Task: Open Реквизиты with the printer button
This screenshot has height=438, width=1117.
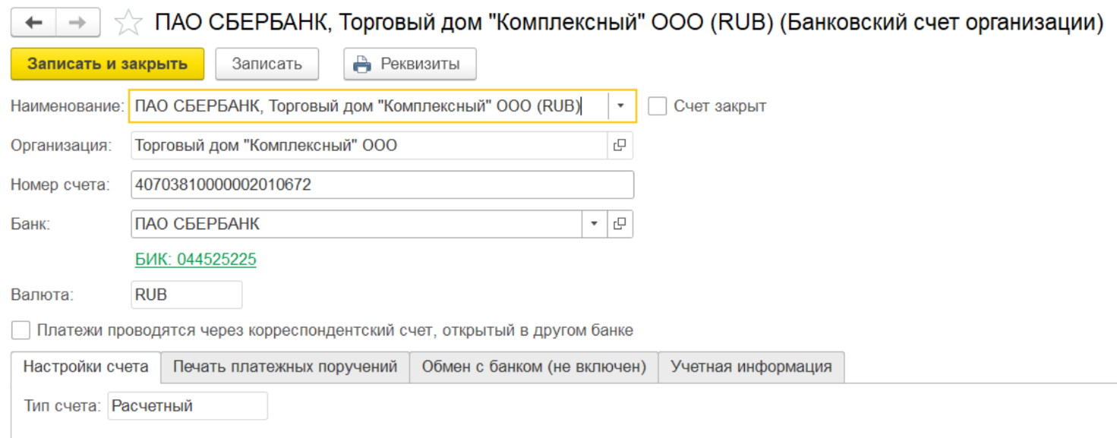Action: [410, 64]
